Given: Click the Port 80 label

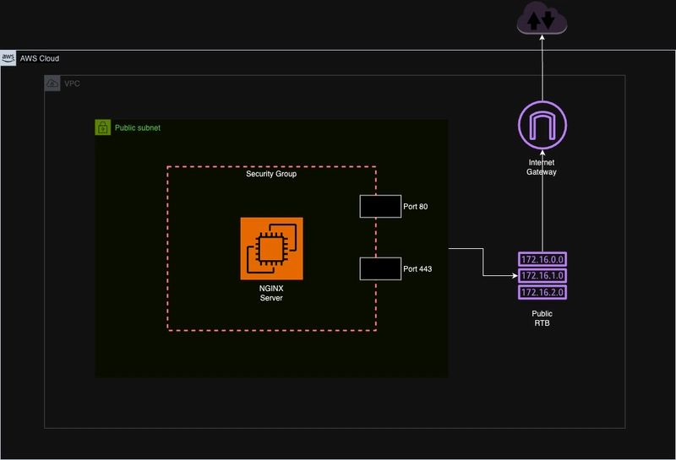Looking at the screenshot, I should [416, 207].
